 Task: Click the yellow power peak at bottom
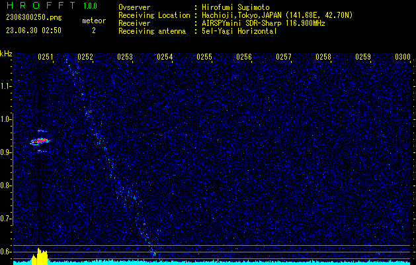(40, 256)
